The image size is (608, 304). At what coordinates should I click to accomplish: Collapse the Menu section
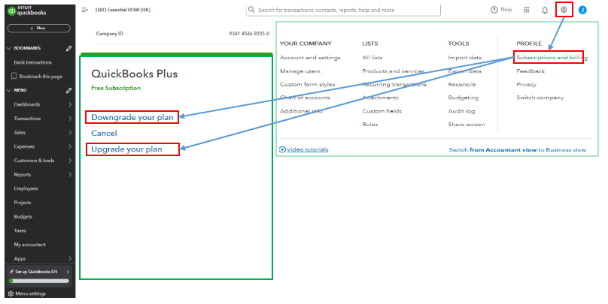tap(9, 91)
